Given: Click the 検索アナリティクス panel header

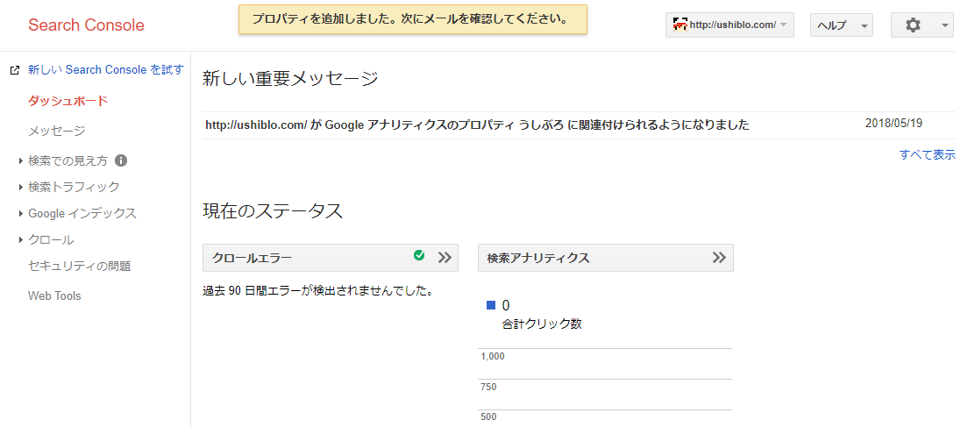Looking at the screenshot, I should click(606, 258).
